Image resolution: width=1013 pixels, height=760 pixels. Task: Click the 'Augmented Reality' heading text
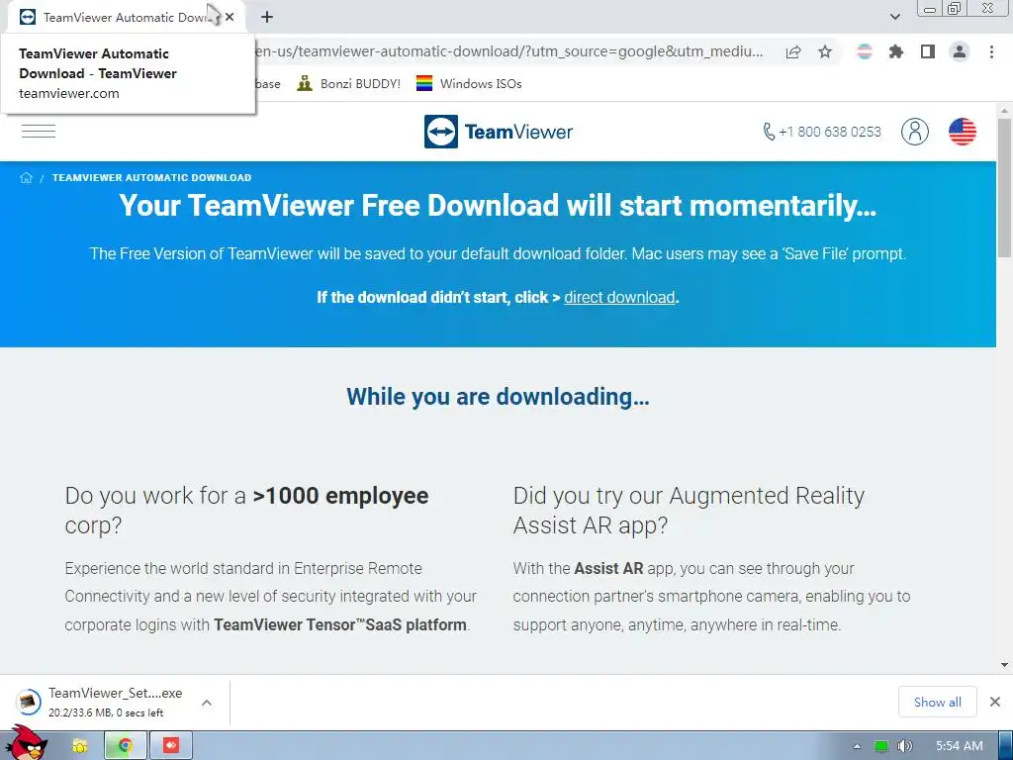[767, 496]
